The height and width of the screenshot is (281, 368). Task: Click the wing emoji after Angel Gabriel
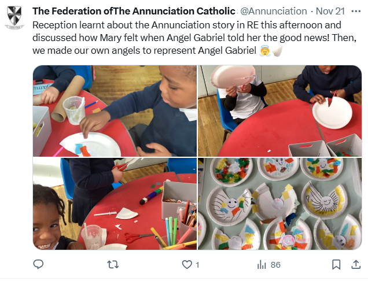(278, 51)
